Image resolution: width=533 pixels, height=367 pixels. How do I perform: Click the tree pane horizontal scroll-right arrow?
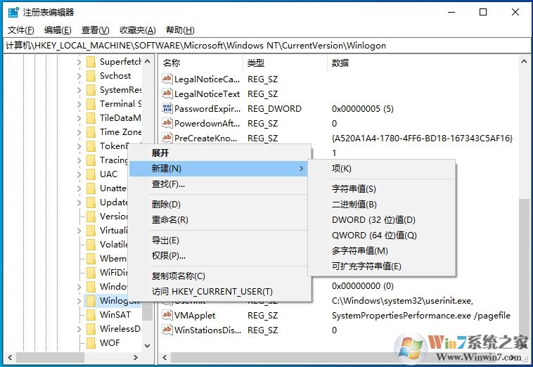135,357
